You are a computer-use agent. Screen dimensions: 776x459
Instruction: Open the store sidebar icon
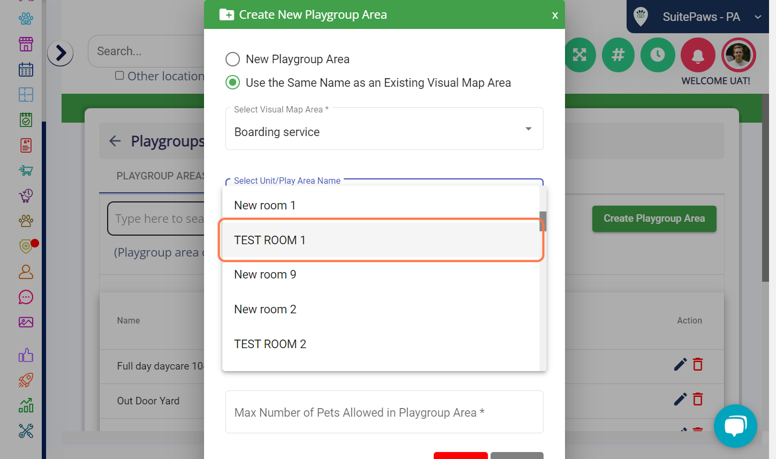(x=26, y=44)
